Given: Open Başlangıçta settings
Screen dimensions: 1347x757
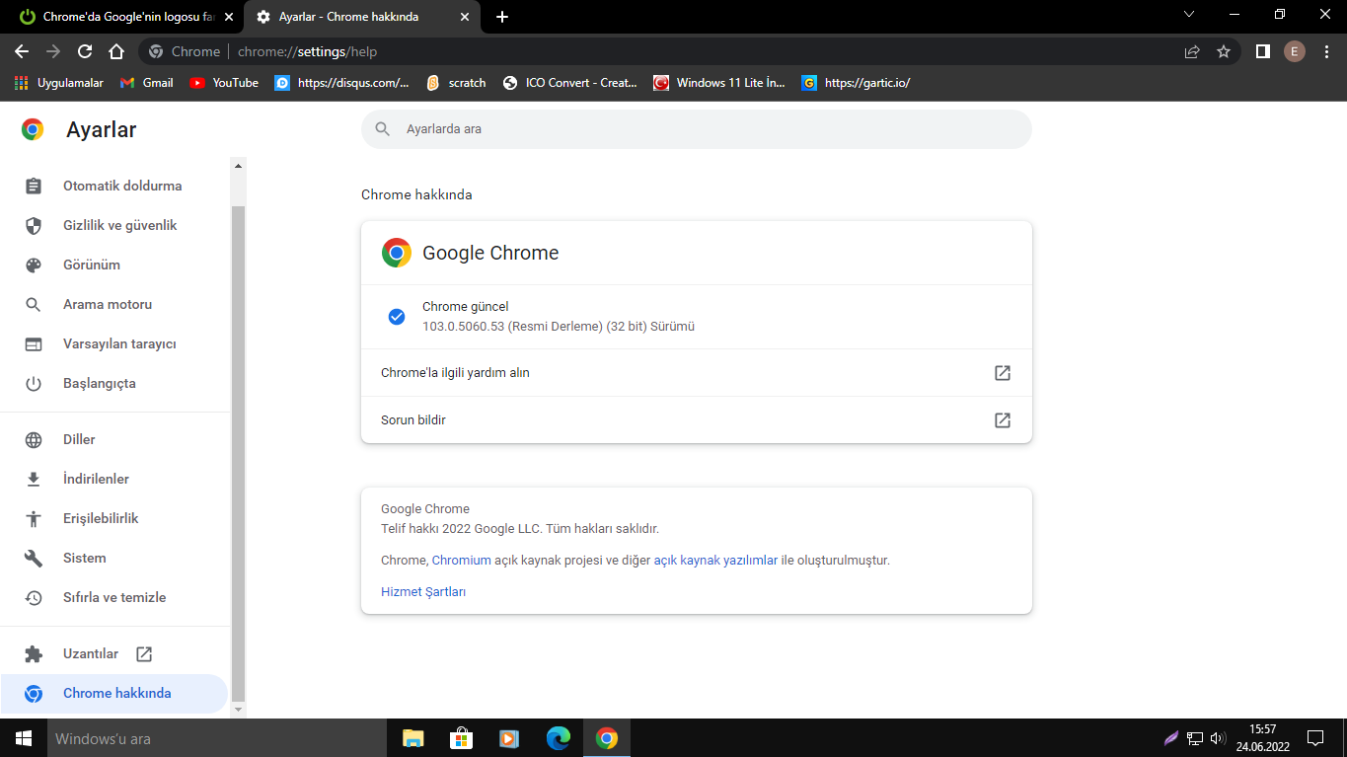Looking at the screenshot, I should [114, 383].
